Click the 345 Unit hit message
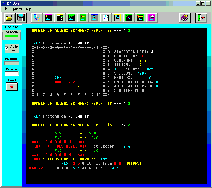Screen dimensions: 212x188 click(102, 163)
